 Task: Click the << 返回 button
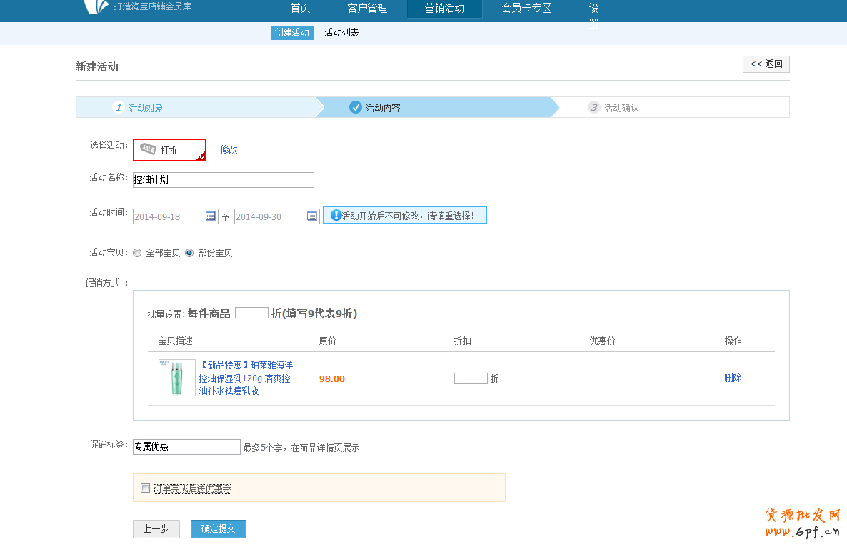pyautogui.click(x=766, y=64)
